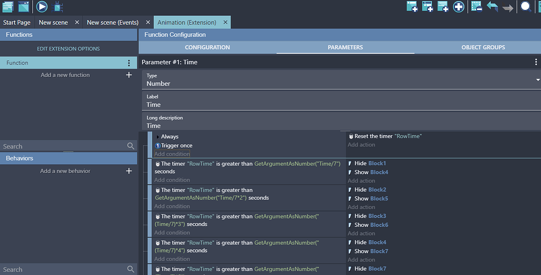Click Add a new behavior
The width and height of the screenshot is (541, 275).
pyautogui.click(x=65, y=171)
